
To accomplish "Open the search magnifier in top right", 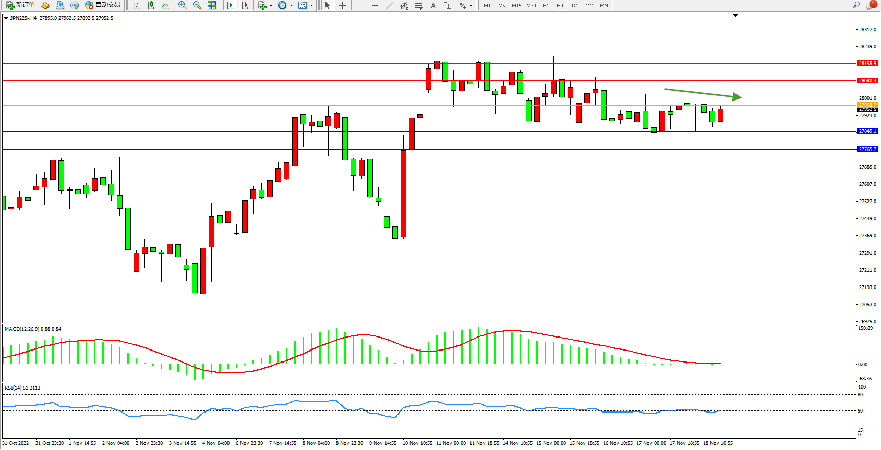I will click(856, 5).
